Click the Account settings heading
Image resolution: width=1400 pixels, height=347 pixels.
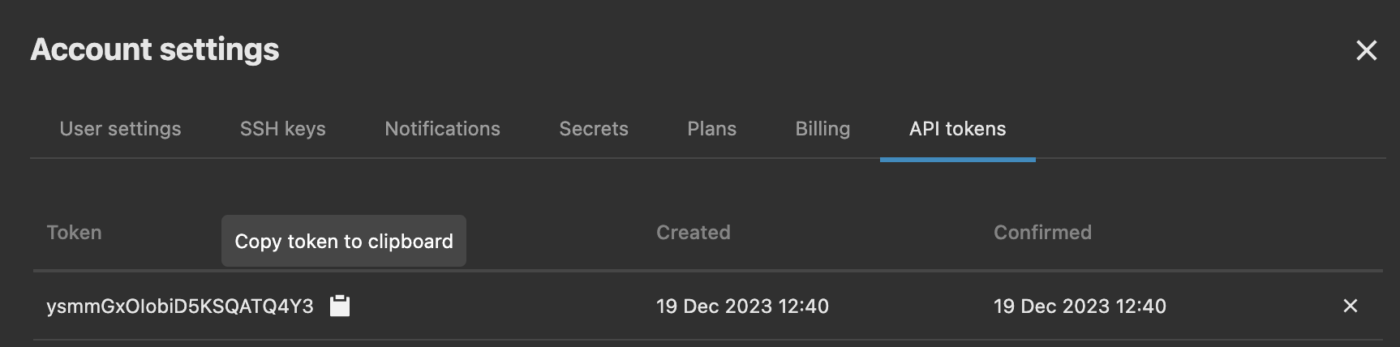(155, 49)
